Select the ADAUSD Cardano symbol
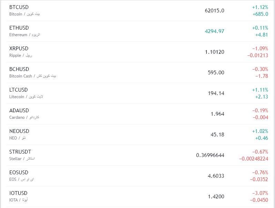 19,111
